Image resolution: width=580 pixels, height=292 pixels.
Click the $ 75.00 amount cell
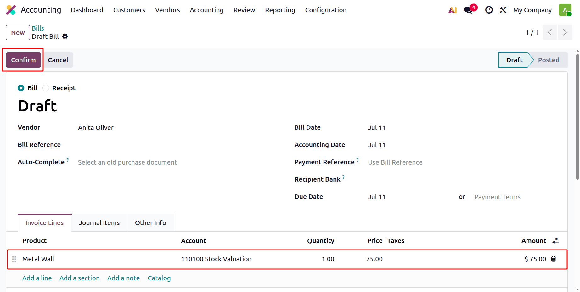[x=535, y=259]
